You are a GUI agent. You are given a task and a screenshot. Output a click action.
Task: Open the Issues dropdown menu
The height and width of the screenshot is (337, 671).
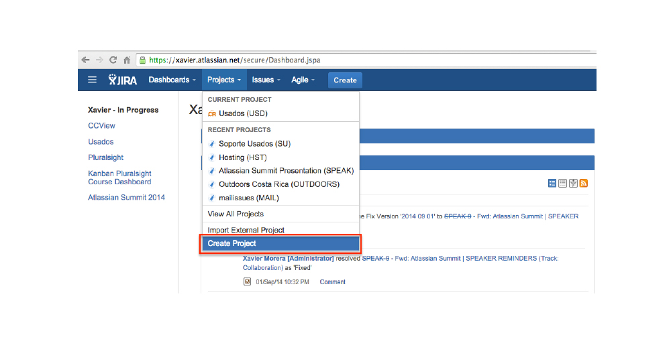pos(266,80)
